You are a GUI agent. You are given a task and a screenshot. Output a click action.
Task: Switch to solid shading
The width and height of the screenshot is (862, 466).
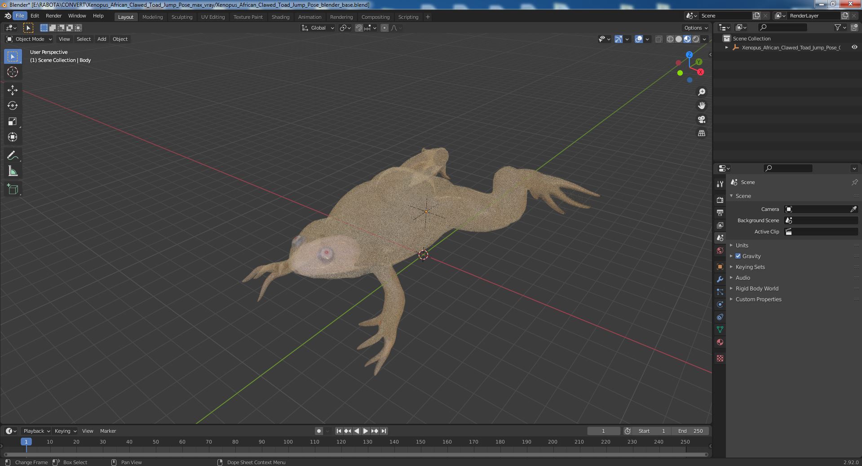coord(679,39)
